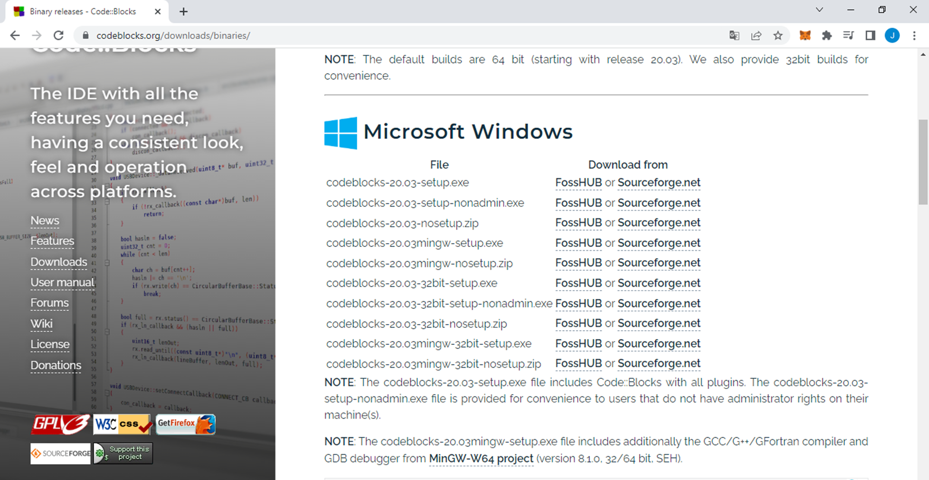Reload the Code::Blocks page
The width and height of the screenshot is (929, 480).
(x=59, y=35)
